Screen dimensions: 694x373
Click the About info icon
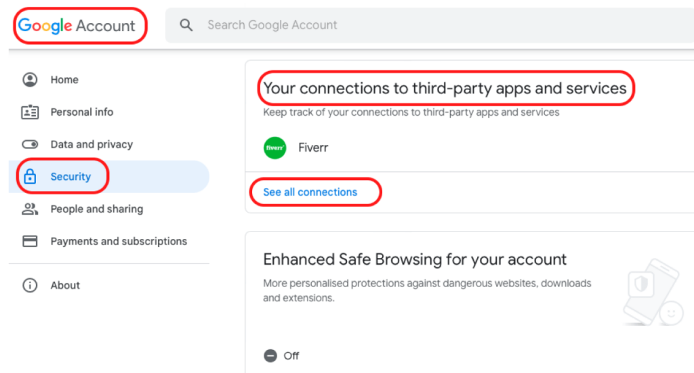coord(30,286)
